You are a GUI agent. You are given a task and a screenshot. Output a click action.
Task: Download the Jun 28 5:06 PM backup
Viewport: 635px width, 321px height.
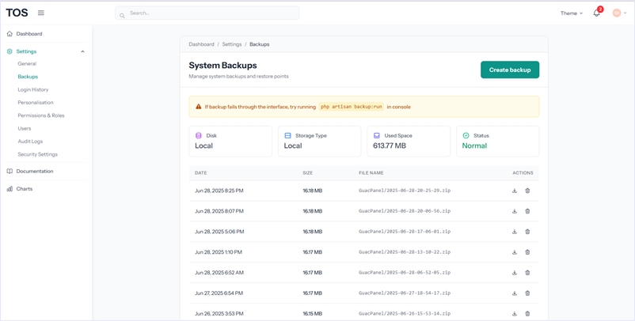(x=515, y=232)
